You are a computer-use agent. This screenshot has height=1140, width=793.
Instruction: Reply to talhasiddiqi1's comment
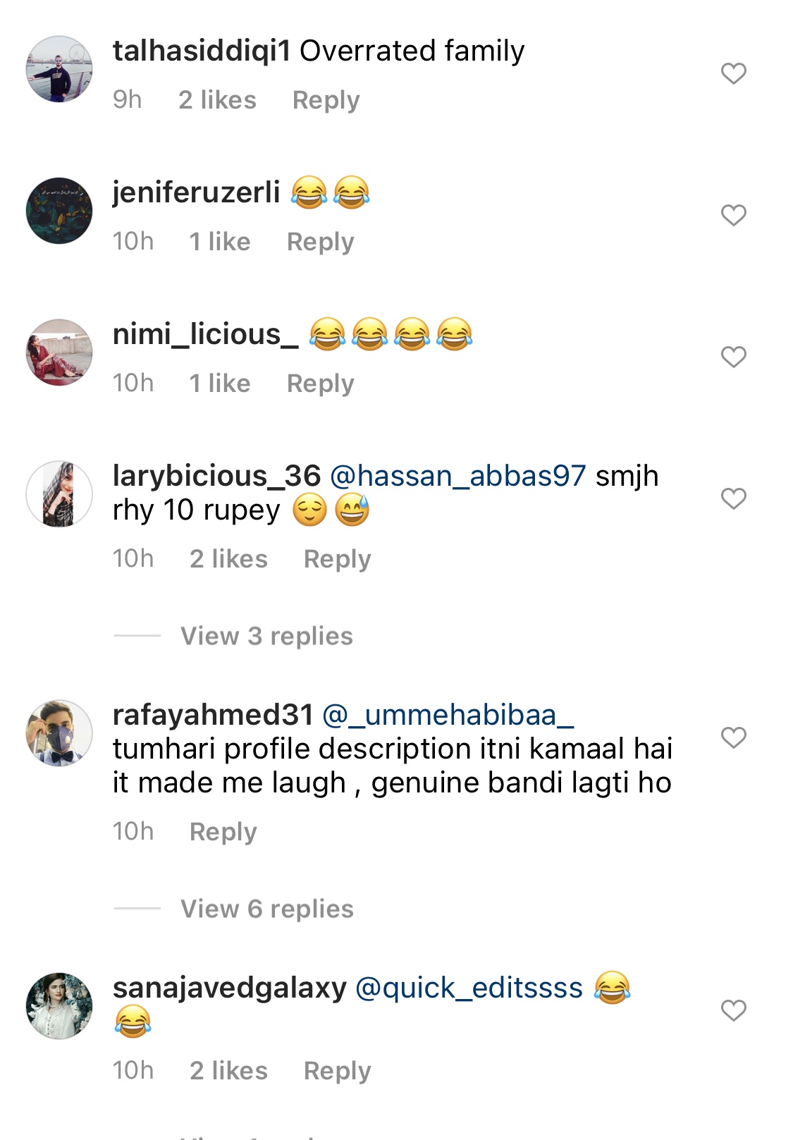[x=326, y=100]
